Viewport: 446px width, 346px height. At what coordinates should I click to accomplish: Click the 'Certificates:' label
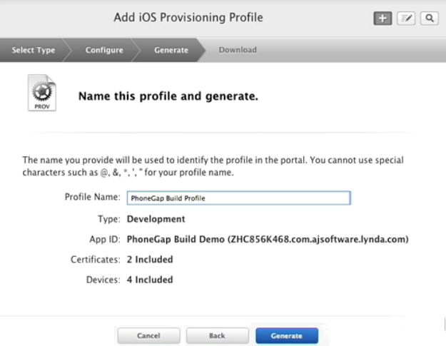pos(96,260)
